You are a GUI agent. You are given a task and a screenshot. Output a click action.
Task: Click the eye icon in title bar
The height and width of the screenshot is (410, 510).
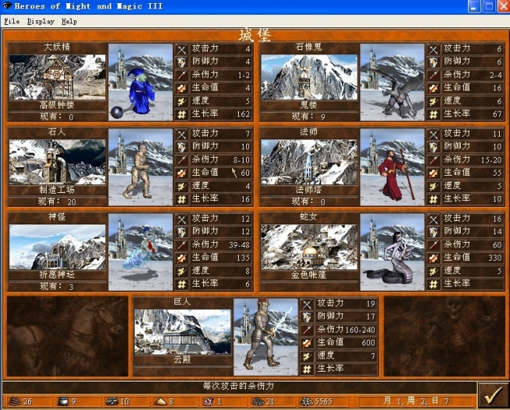pos(7,5)
